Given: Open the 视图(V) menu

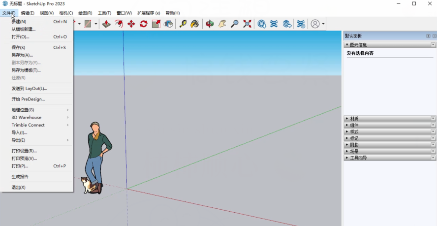Looking at the screenshot, I should coord(47,13).
